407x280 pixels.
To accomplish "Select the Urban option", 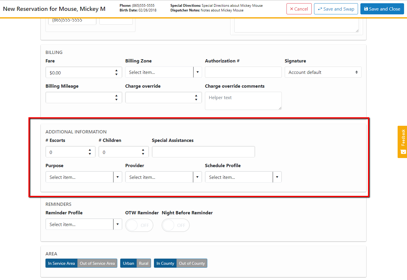I will [128, 263].
